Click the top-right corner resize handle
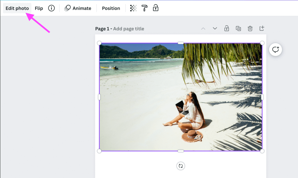The height and width of the screenshot is (178, 298). (262, 43)
